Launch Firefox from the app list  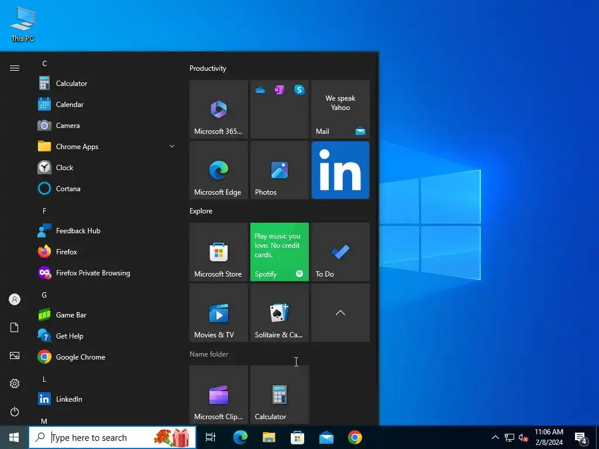[x=107, y=251]
